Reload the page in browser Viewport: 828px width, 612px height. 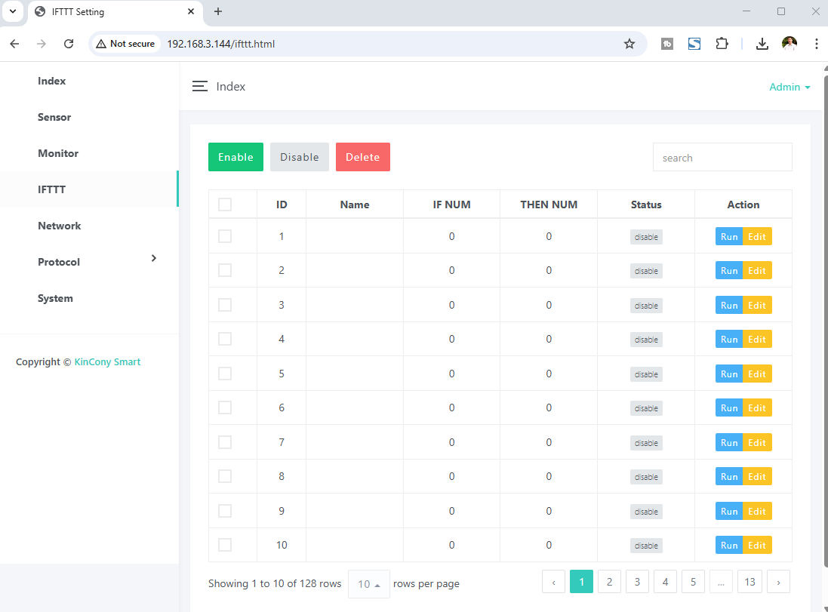point(69,44)
